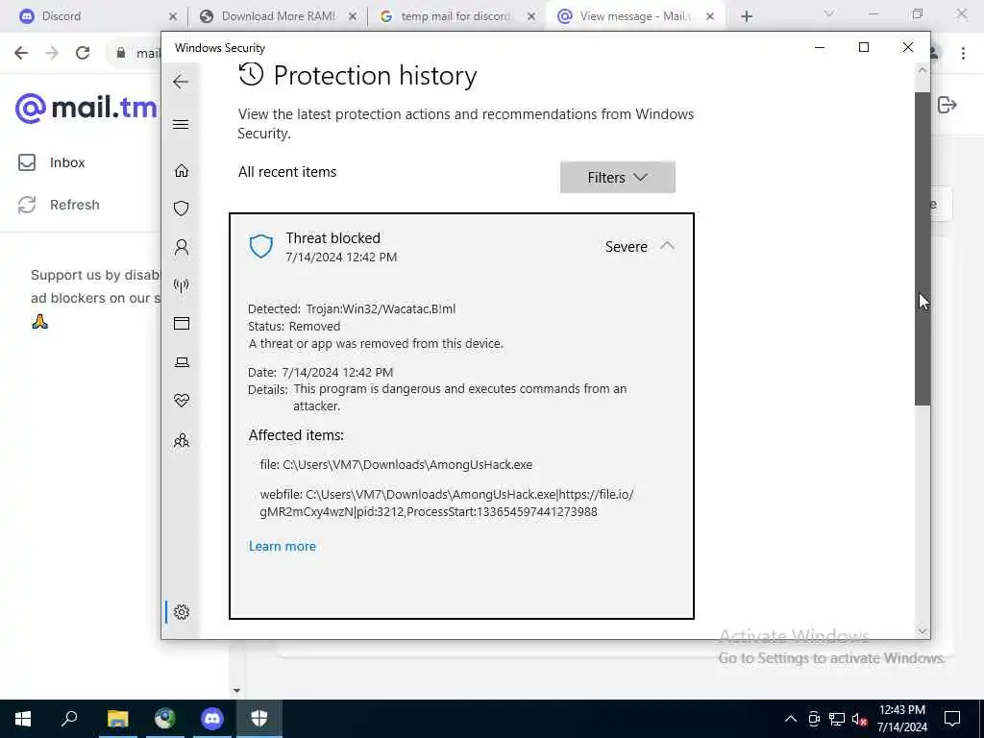The image size is (984, 738).
Task: Click the mail.tm logout icon
Action: coord(947,105)
